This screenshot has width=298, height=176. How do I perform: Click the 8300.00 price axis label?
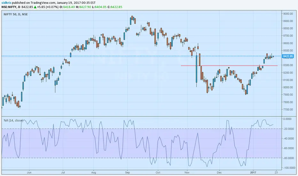coord(288,65)
